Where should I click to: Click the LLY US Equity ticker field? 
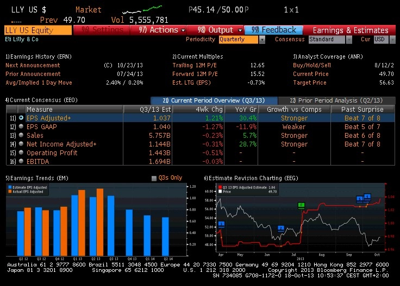pos(38,30)
